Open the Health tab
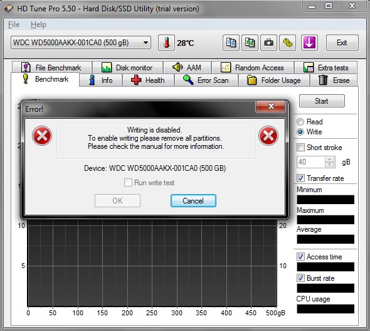 [148, 80]
